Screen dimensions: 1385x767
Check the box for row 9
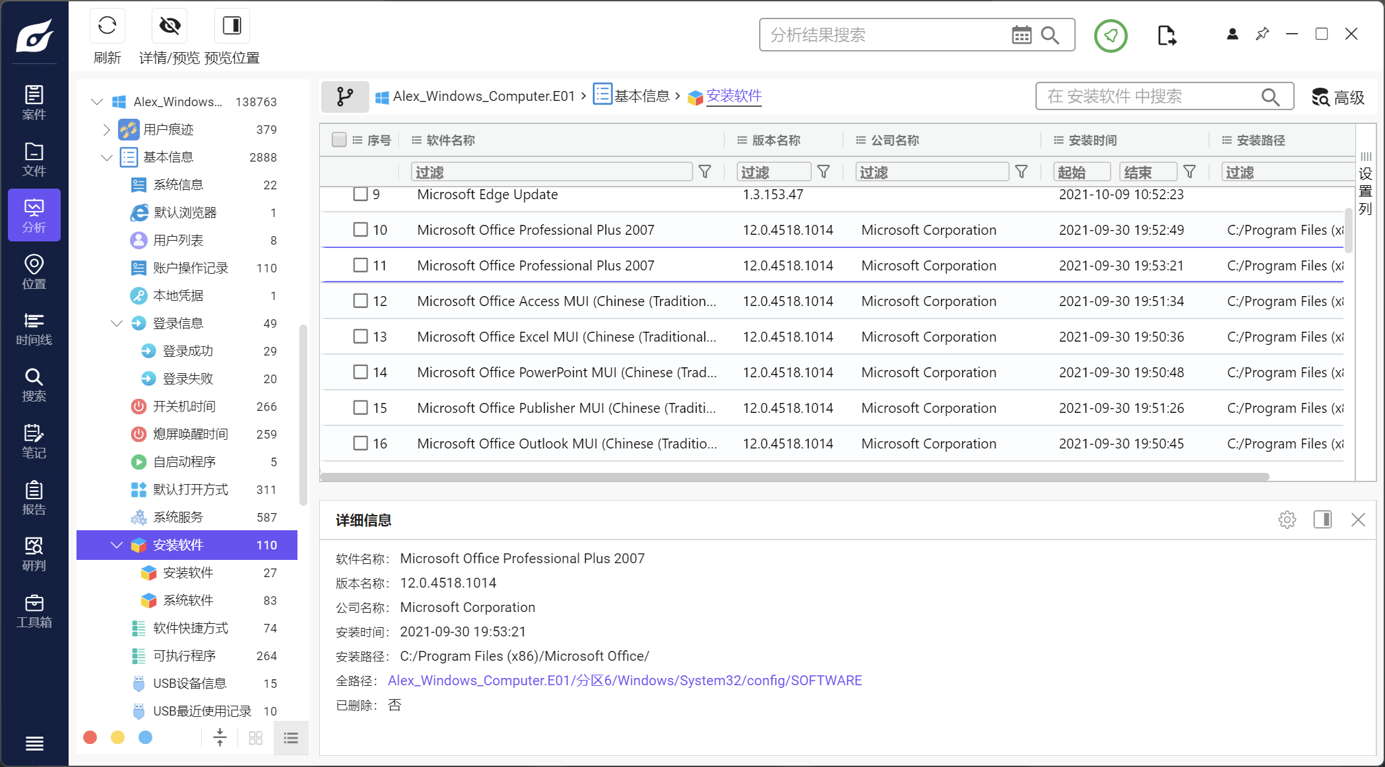(360, 194)
